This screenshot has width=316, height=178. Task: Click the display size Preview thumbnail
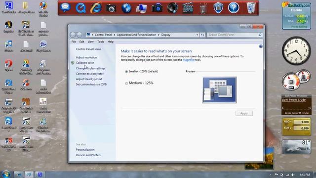pos(219,90)
